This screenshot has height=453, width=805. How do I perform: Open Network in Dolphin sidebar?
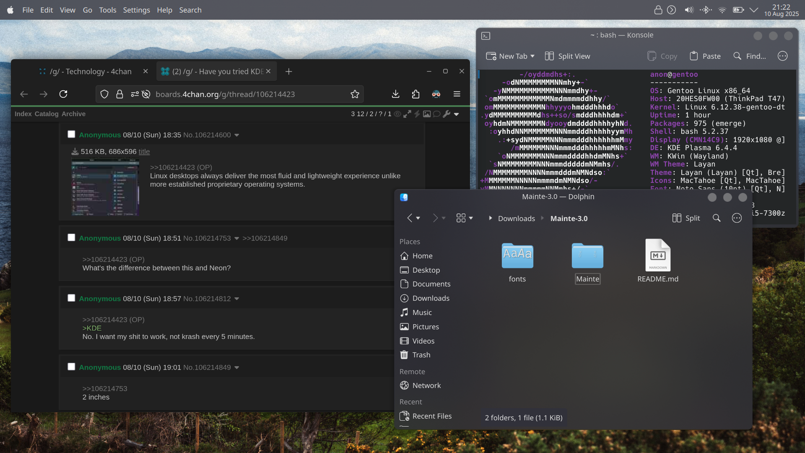click(x=426, y=385)
